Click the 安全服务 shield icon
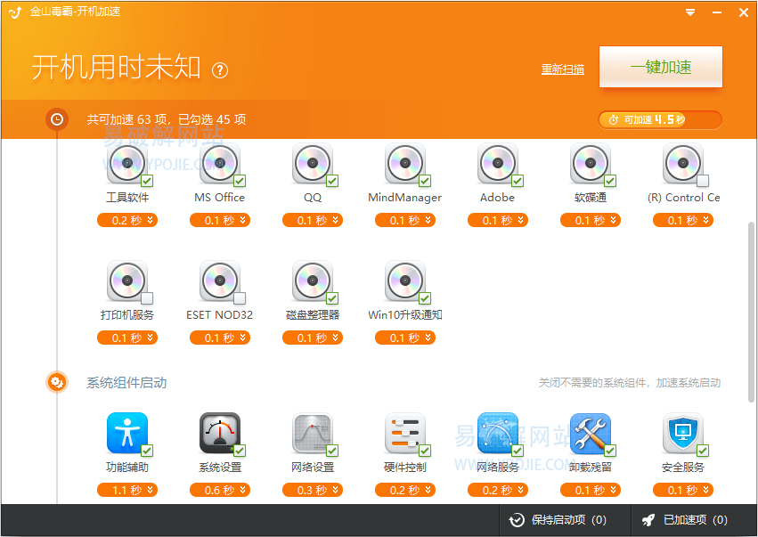Image resolution: width=758 pixels, height=537 pixels. 683,433
